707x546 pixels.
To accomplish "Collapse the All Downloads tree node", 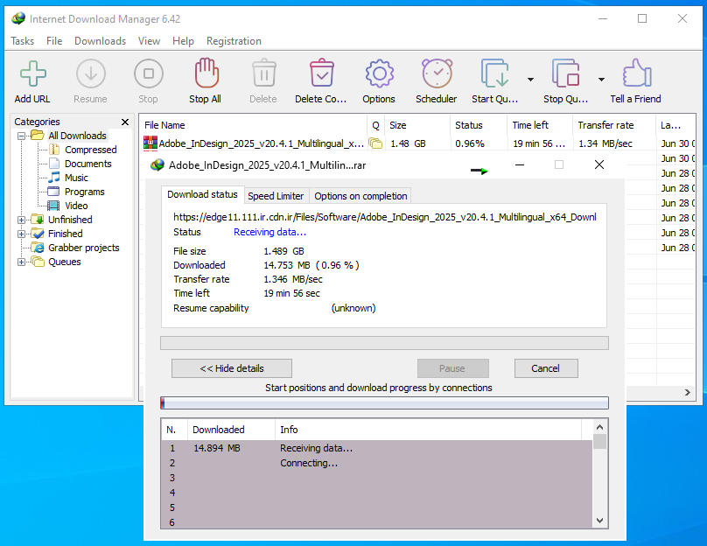I will coord(21,136).
